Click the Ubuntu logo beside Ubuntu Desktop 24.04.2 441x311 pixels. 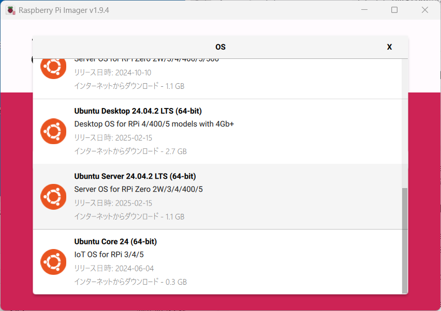(53, 131)
